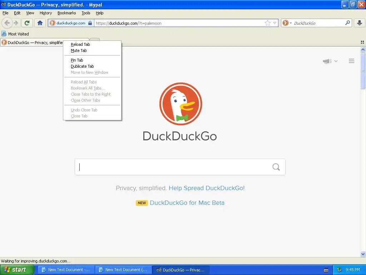This screenshot has width=366, height=275.
Task: Open the DuckDuckGo megaphone announcements icon
Action: 327,61
